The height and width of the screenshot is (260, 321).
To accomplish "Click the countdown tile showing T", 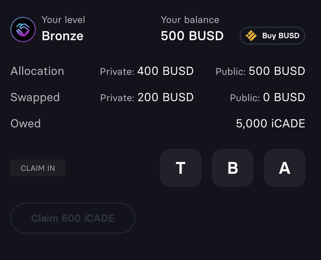I will pyautogui.click(x=180, y=168).
